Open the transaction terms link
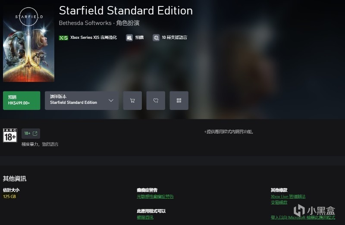Viewport: 345px width, 225px height. point(279,202)
